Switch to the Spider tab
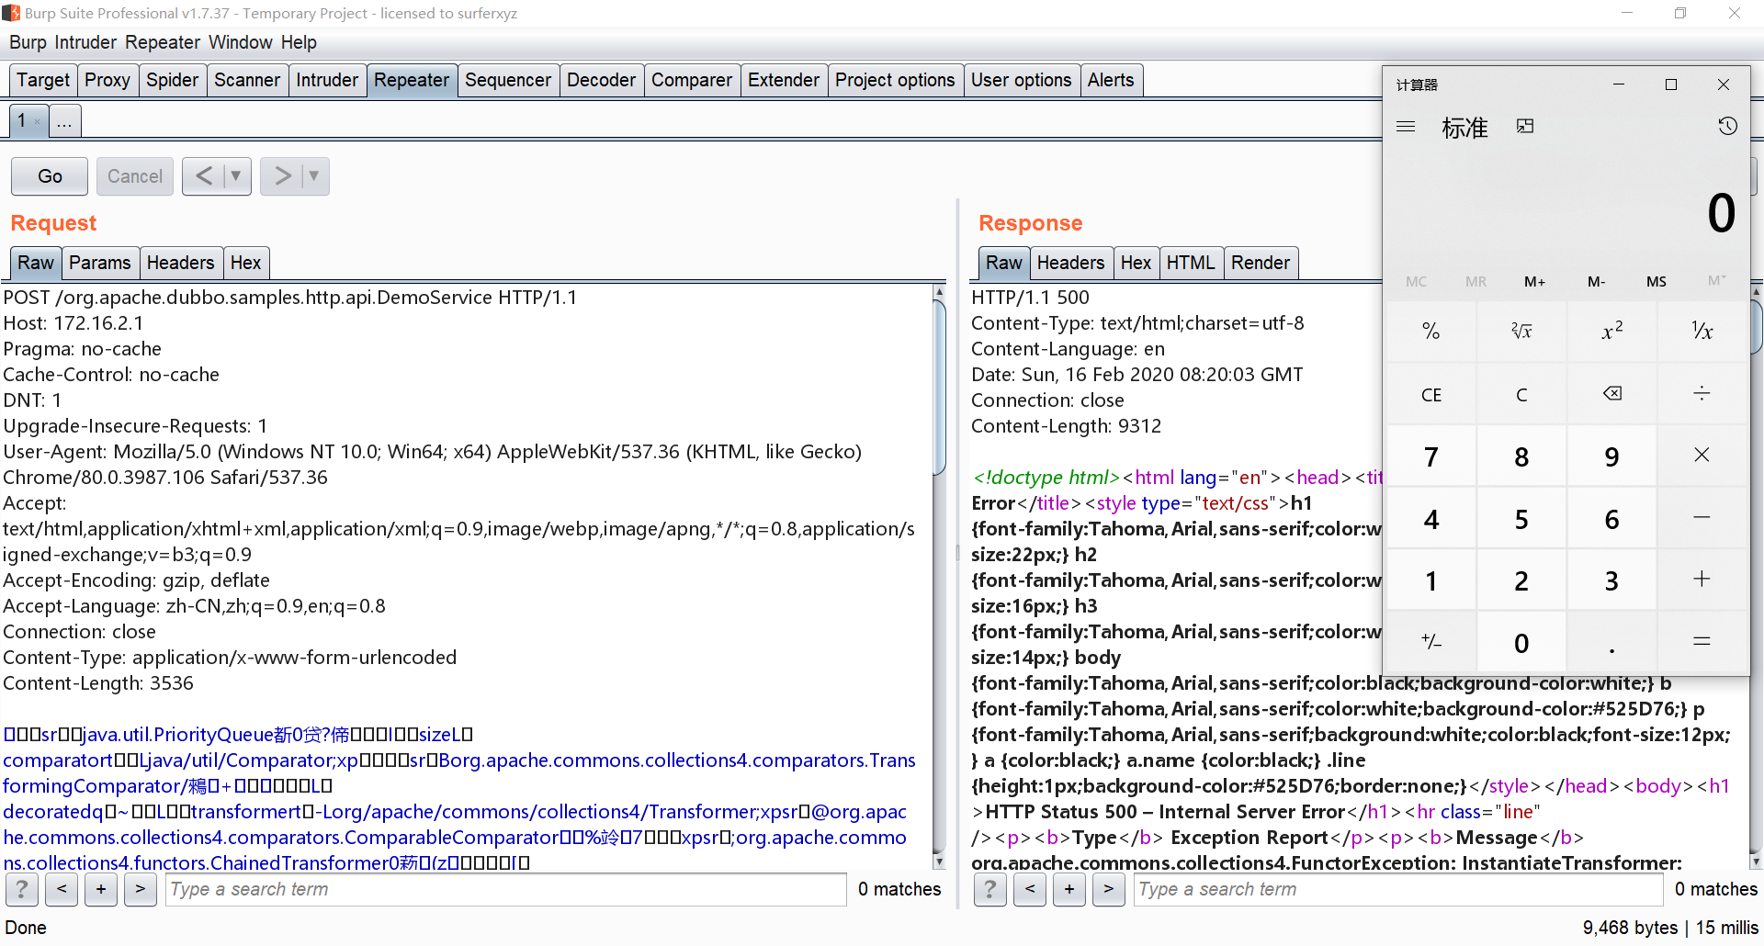 (173, 80)
